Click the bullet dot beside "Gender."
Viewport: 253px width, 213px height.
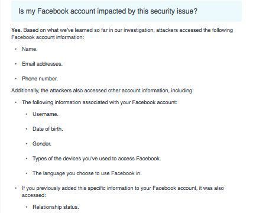pyautogui.click(x=27, y=144)
